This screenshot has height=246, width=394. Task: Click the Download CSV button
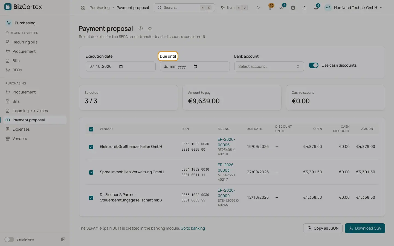click(365, 228)
